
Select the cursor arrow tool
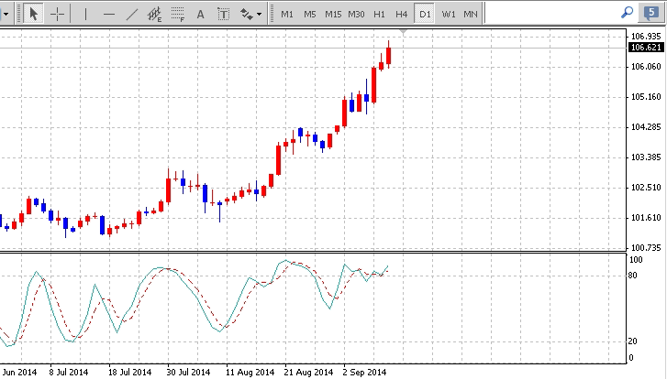33,14
